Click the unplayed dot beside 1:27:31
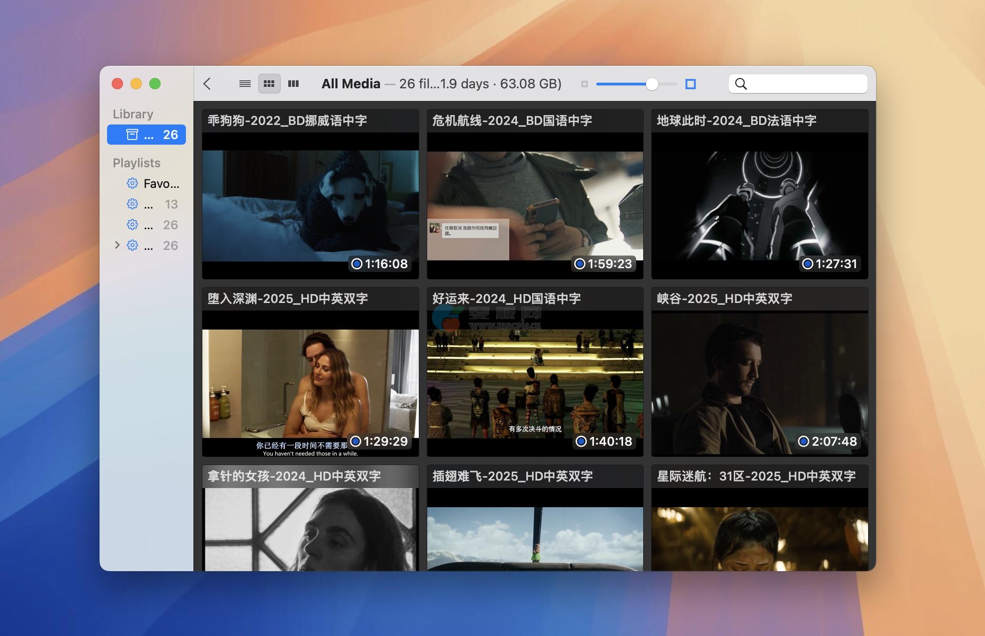This screenshot has height=636, width=985. (808, 264)
